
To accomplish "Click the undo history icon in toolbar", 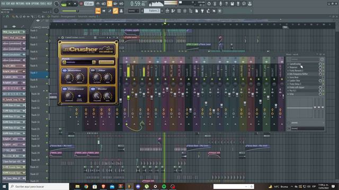I will pyautogui.click(x=209, y=4).
